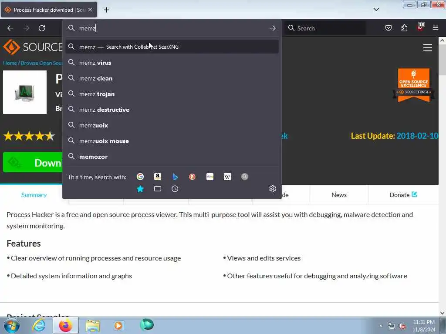Select the 'memz clean' suggestion

click(172, 78)
